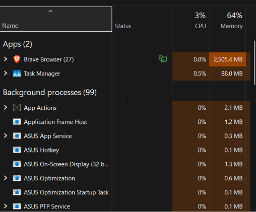Select the Task Manager row

tap(125, 74)
